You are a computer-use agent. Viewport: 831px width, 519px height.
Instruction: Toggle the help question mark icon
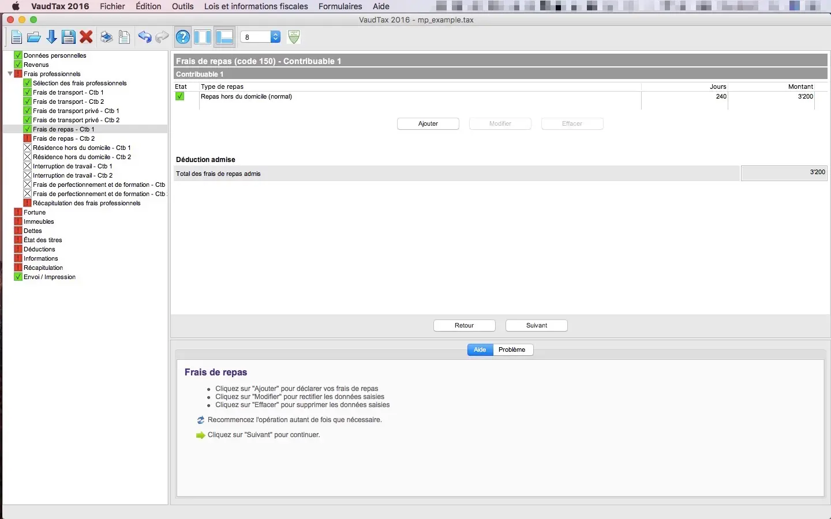(x=183, y=37)
